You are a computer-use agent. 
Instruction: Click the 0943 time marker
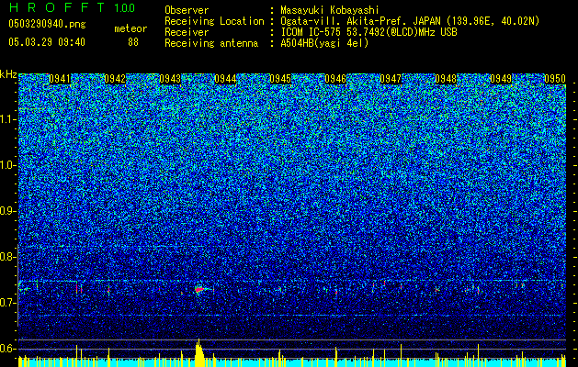point(170,79)
